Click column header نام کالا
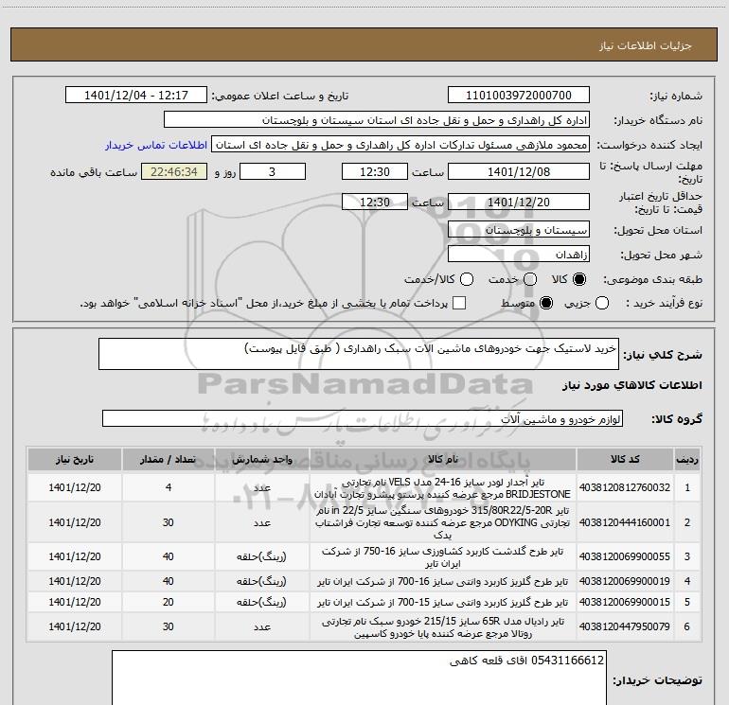This screenshot has height=705, width=729. (x=443, y=460)
